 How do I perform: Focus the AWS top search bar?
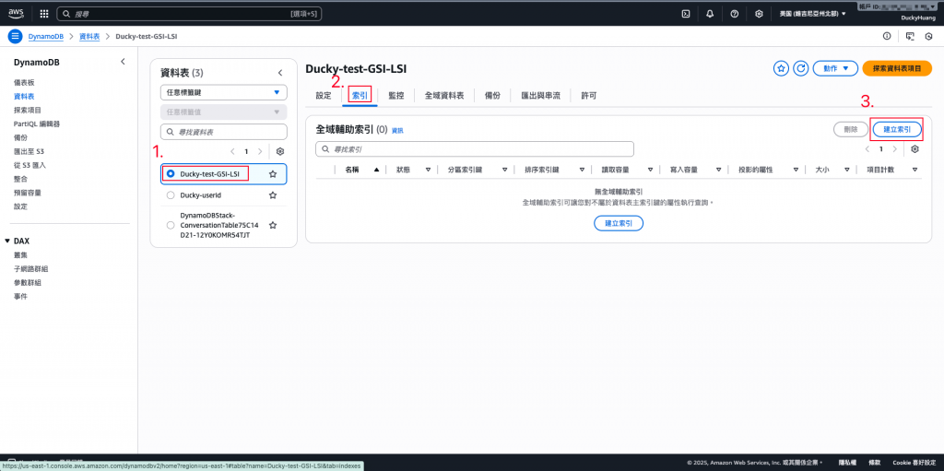point(189,13)
